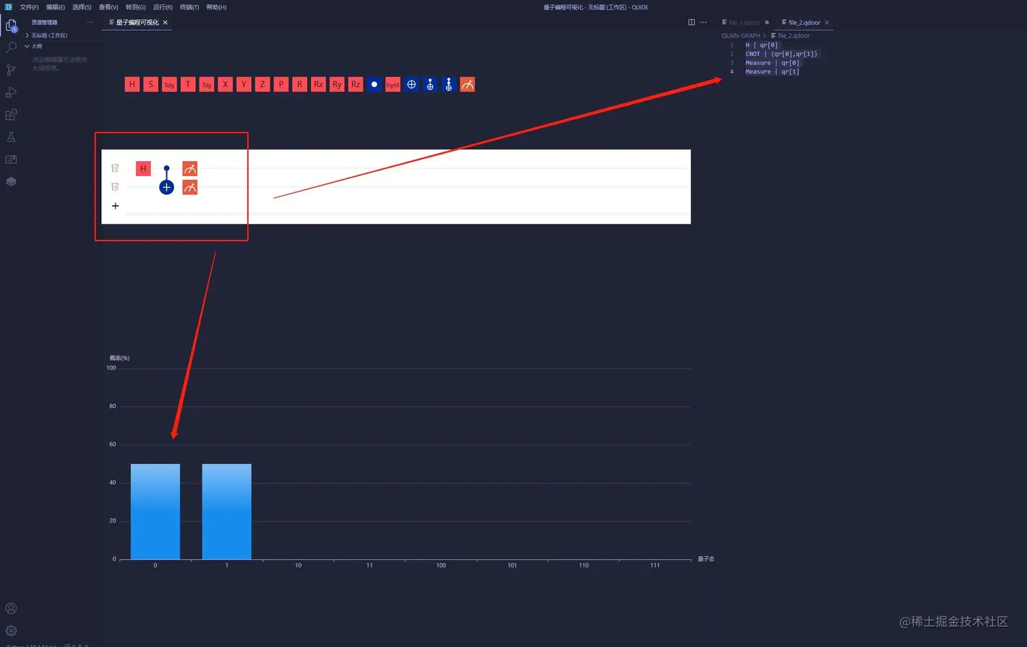Open the 运行(R) menu
The width and height of the screenshot is (1027, 647).
163,7
